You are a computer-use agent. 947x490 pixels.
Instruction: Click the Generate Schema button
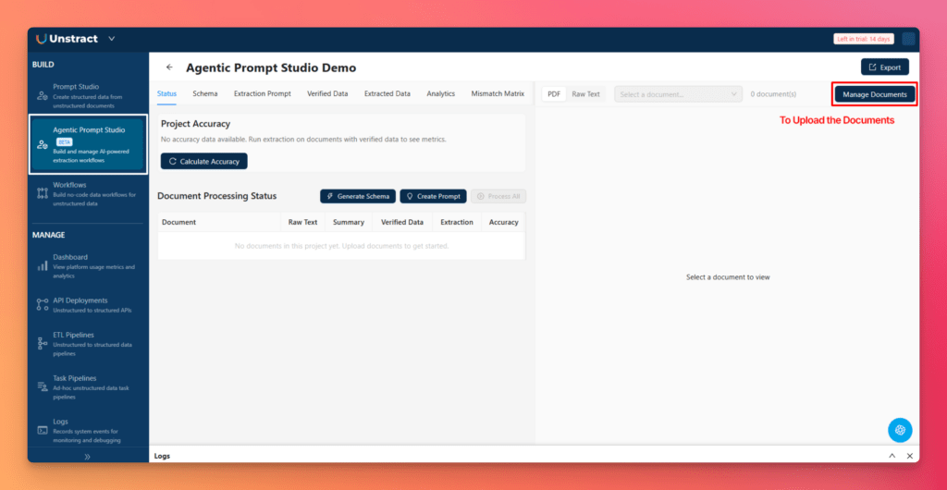click(358, 196)
